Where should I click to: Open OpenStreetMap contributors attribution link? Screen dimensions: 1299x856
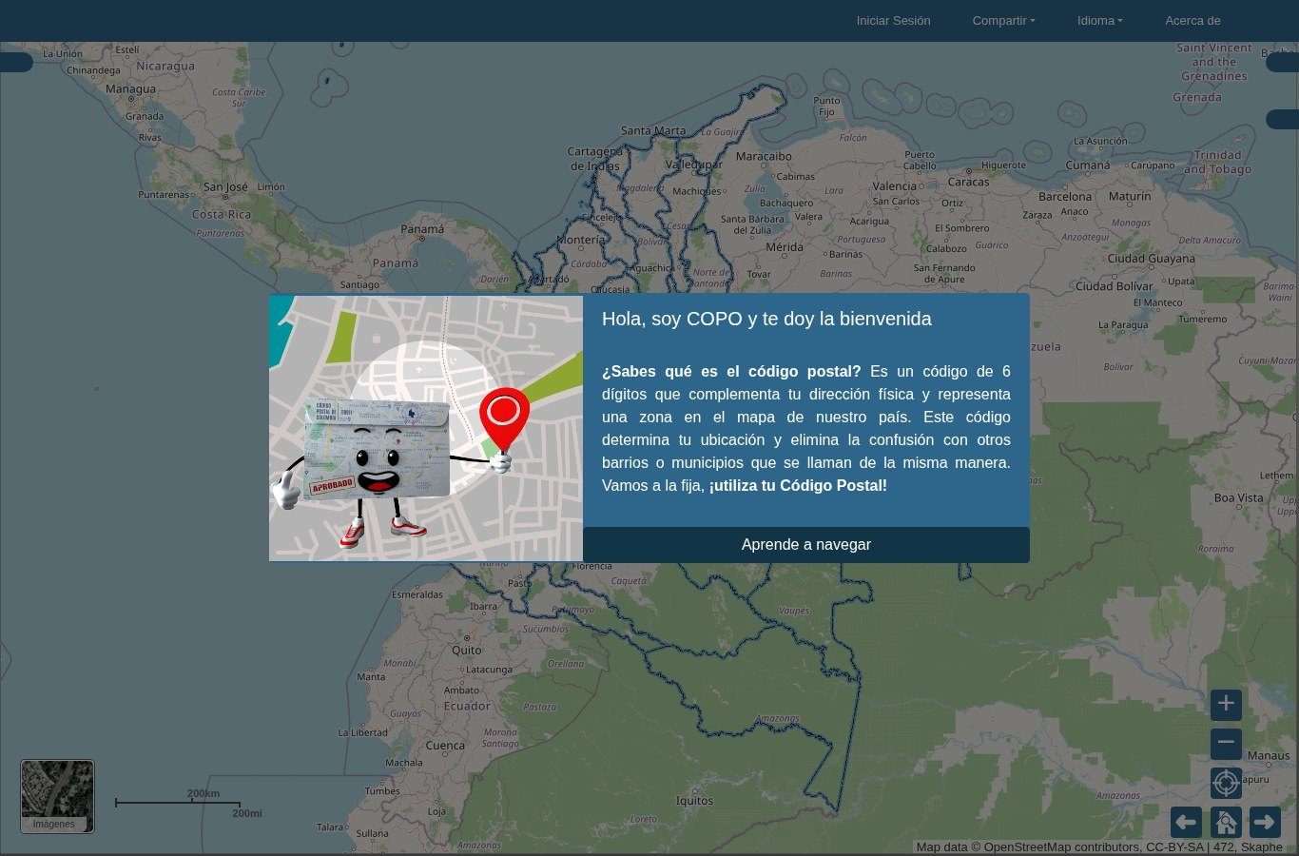pyautogui.click(x=1061, y=847)
